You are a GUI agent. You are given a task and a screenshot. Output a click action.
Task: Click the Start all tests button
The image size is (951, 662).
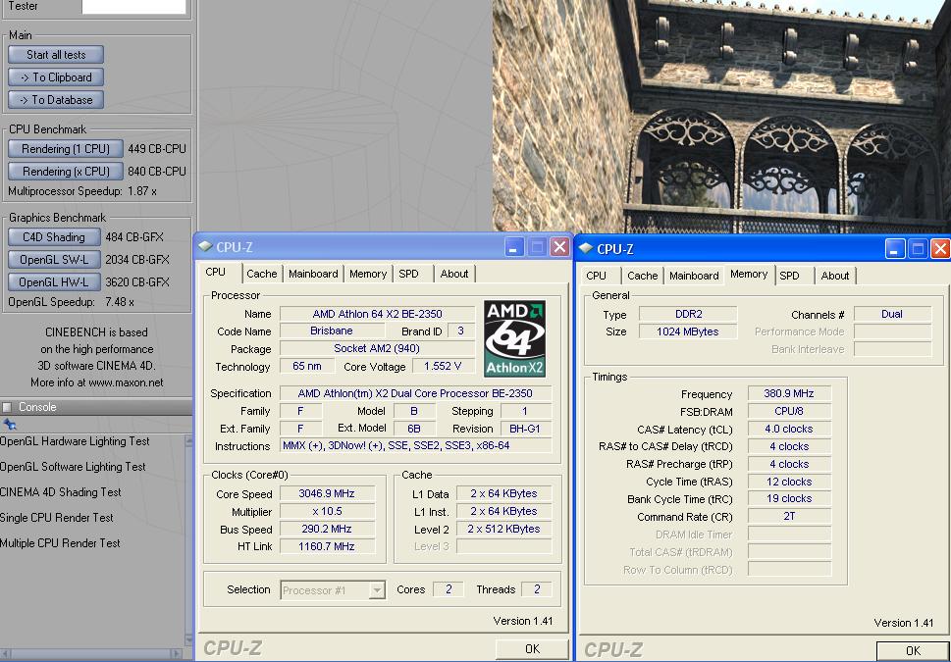click(x=56, y=55)
